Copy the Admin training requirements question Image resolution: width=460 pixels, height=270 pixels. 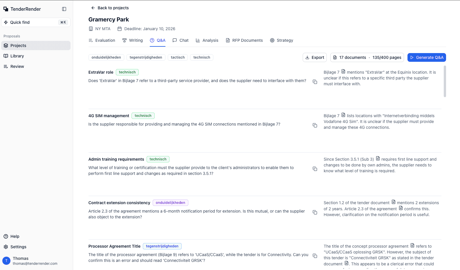click(x=315, y=169)
